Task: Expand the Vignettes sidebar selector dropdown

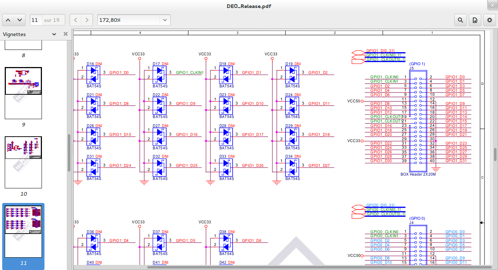Action: (54, 34)
